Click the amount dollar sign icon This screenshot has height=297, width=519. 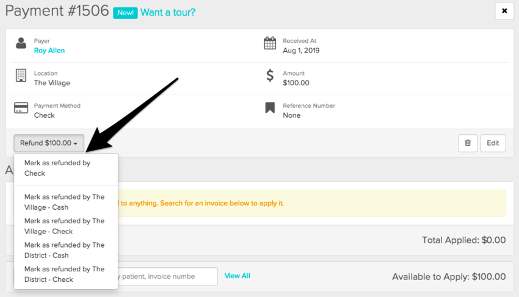pyautogui.click(x=270, y=76)
